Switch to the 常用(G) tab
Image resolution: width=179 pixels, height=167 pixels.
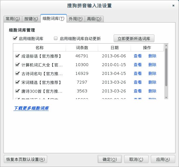[x=13, y=19]
